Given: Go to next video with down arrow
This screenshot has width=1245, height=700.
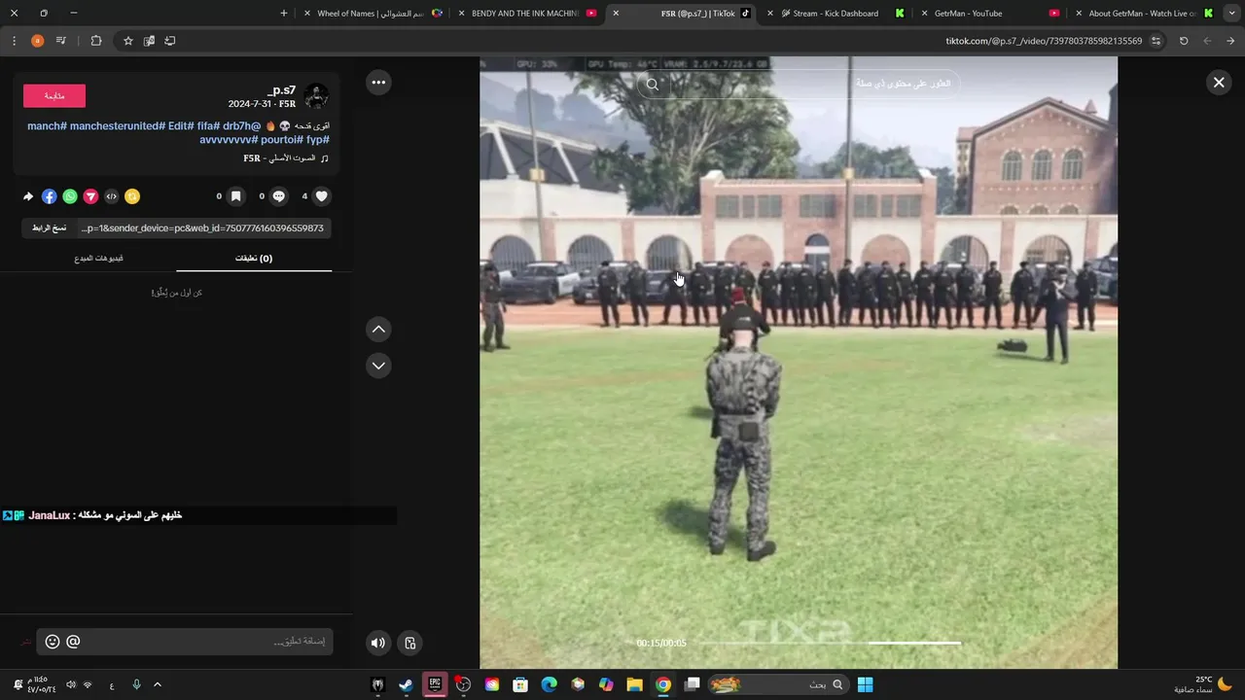Looking at the screenshot, I should (x=378, y=366).
